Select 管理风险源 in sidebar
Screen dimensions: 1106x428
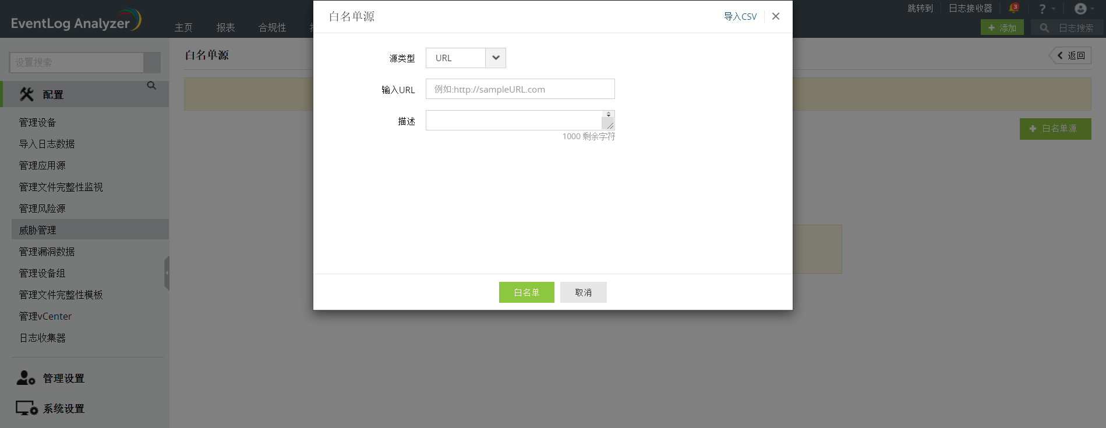tap(43, 208)
